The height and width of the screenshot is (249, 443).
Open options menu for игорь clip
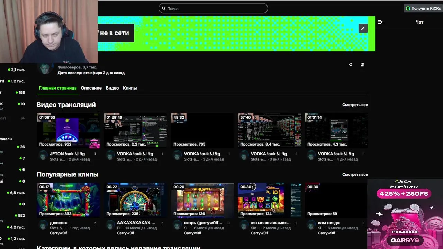click(x=229, y=223)
